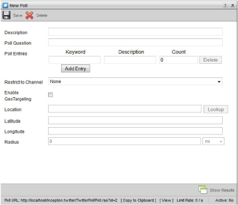Screen dimensions: 238x205
Task: Click the red X Delete icon
Action: pyautogui.click(x=29, y=15)
